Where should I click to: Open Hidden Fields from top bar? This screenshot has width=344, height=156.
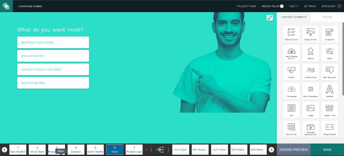[x=272, y=6]
